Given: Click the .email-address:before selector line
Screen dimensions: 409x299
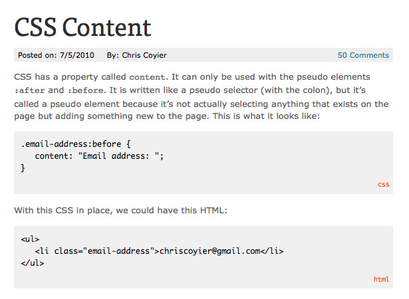Looking at the screenshot, I should pos(76,144).
